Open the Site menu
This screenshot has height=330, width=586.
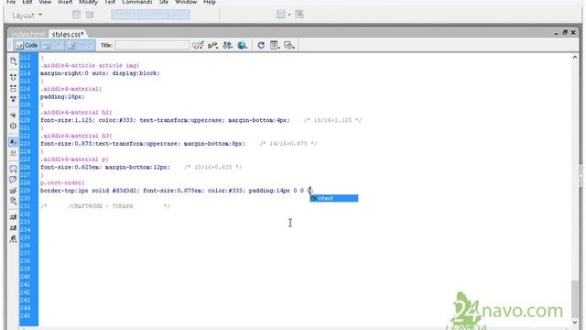[x=164, y=2]
